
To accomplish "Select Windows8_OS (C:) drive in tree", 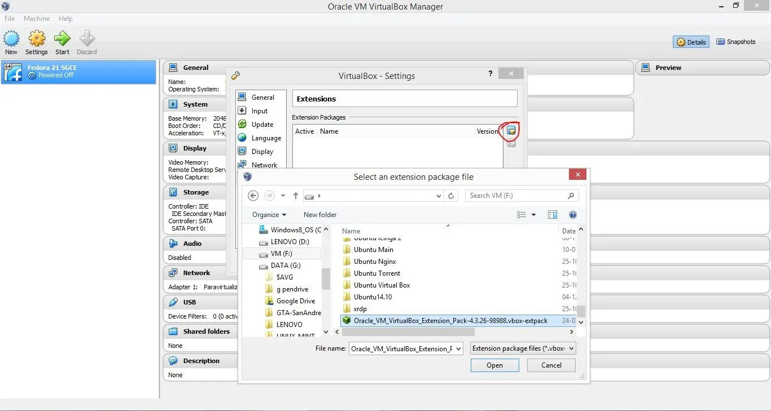I will coord(290,230).
